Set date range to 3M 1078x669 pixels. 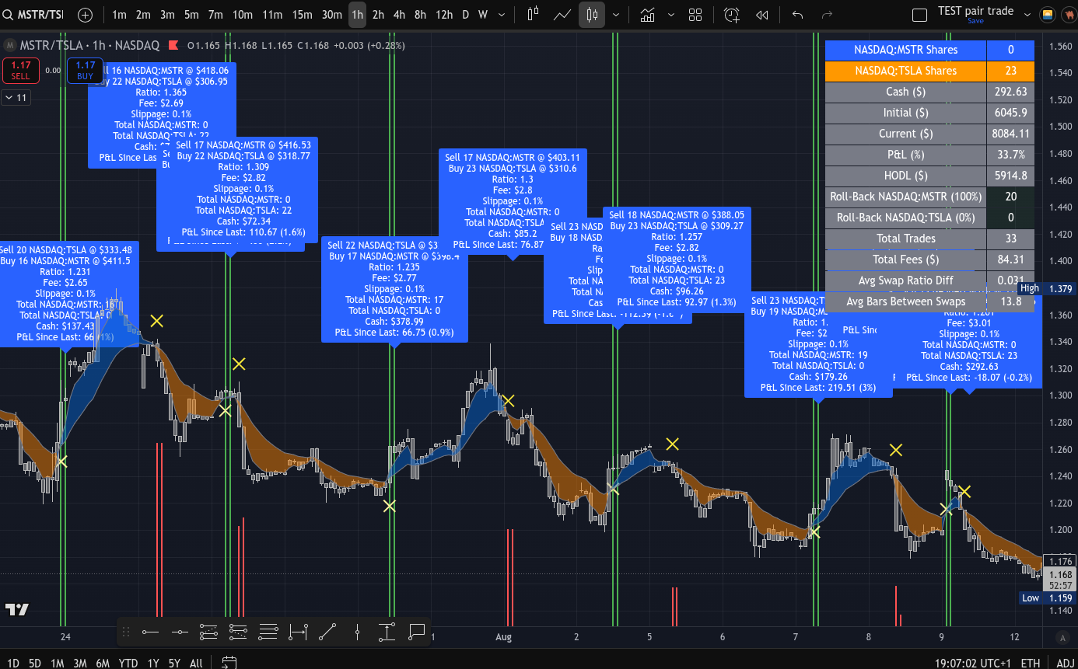click(80, 663)
